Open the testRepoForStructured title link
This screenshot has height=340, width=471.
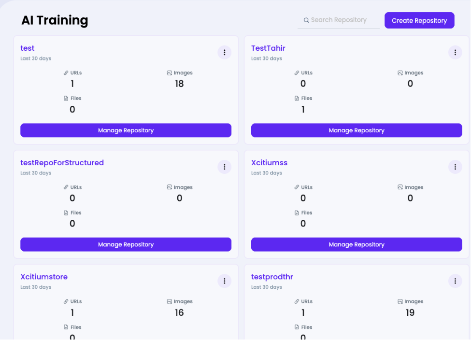point(62,162)
